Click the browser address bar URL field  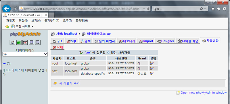(x=82, y=9)
